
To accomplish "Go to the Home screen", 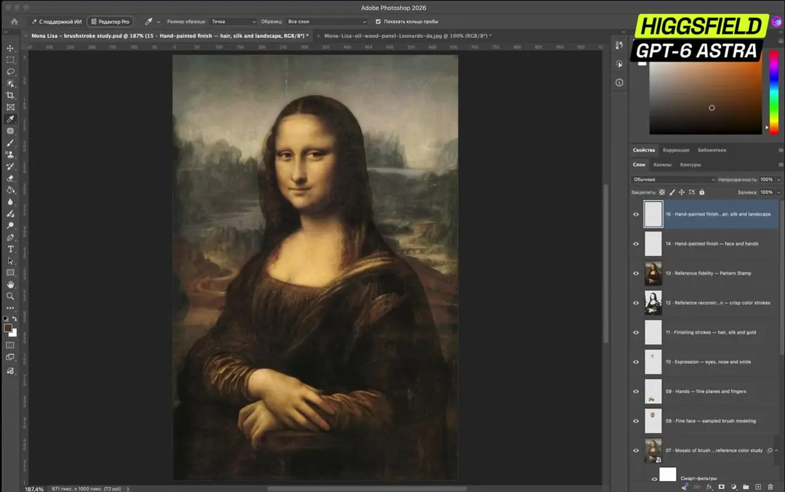I will (14, 21).
